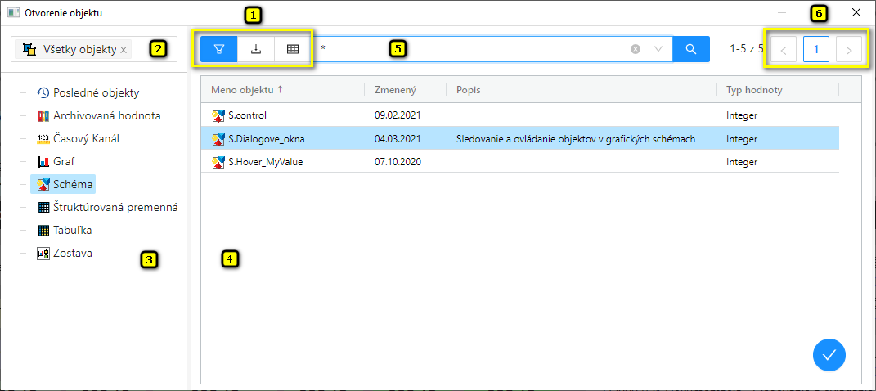Select Archivovaná hodnota object type
This screenshot has width=876, height=391.
pos(106,115)
